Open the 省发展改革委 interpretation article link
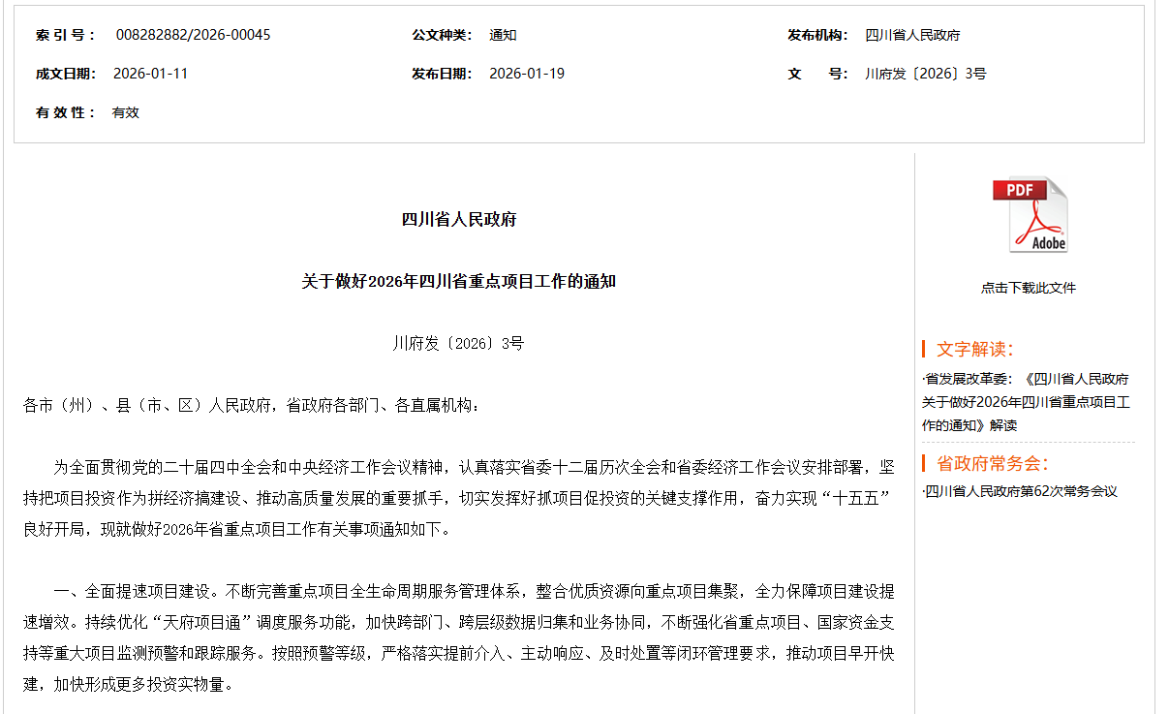The width and height of the screenshot is (1169, 714). pos(1026,402)
